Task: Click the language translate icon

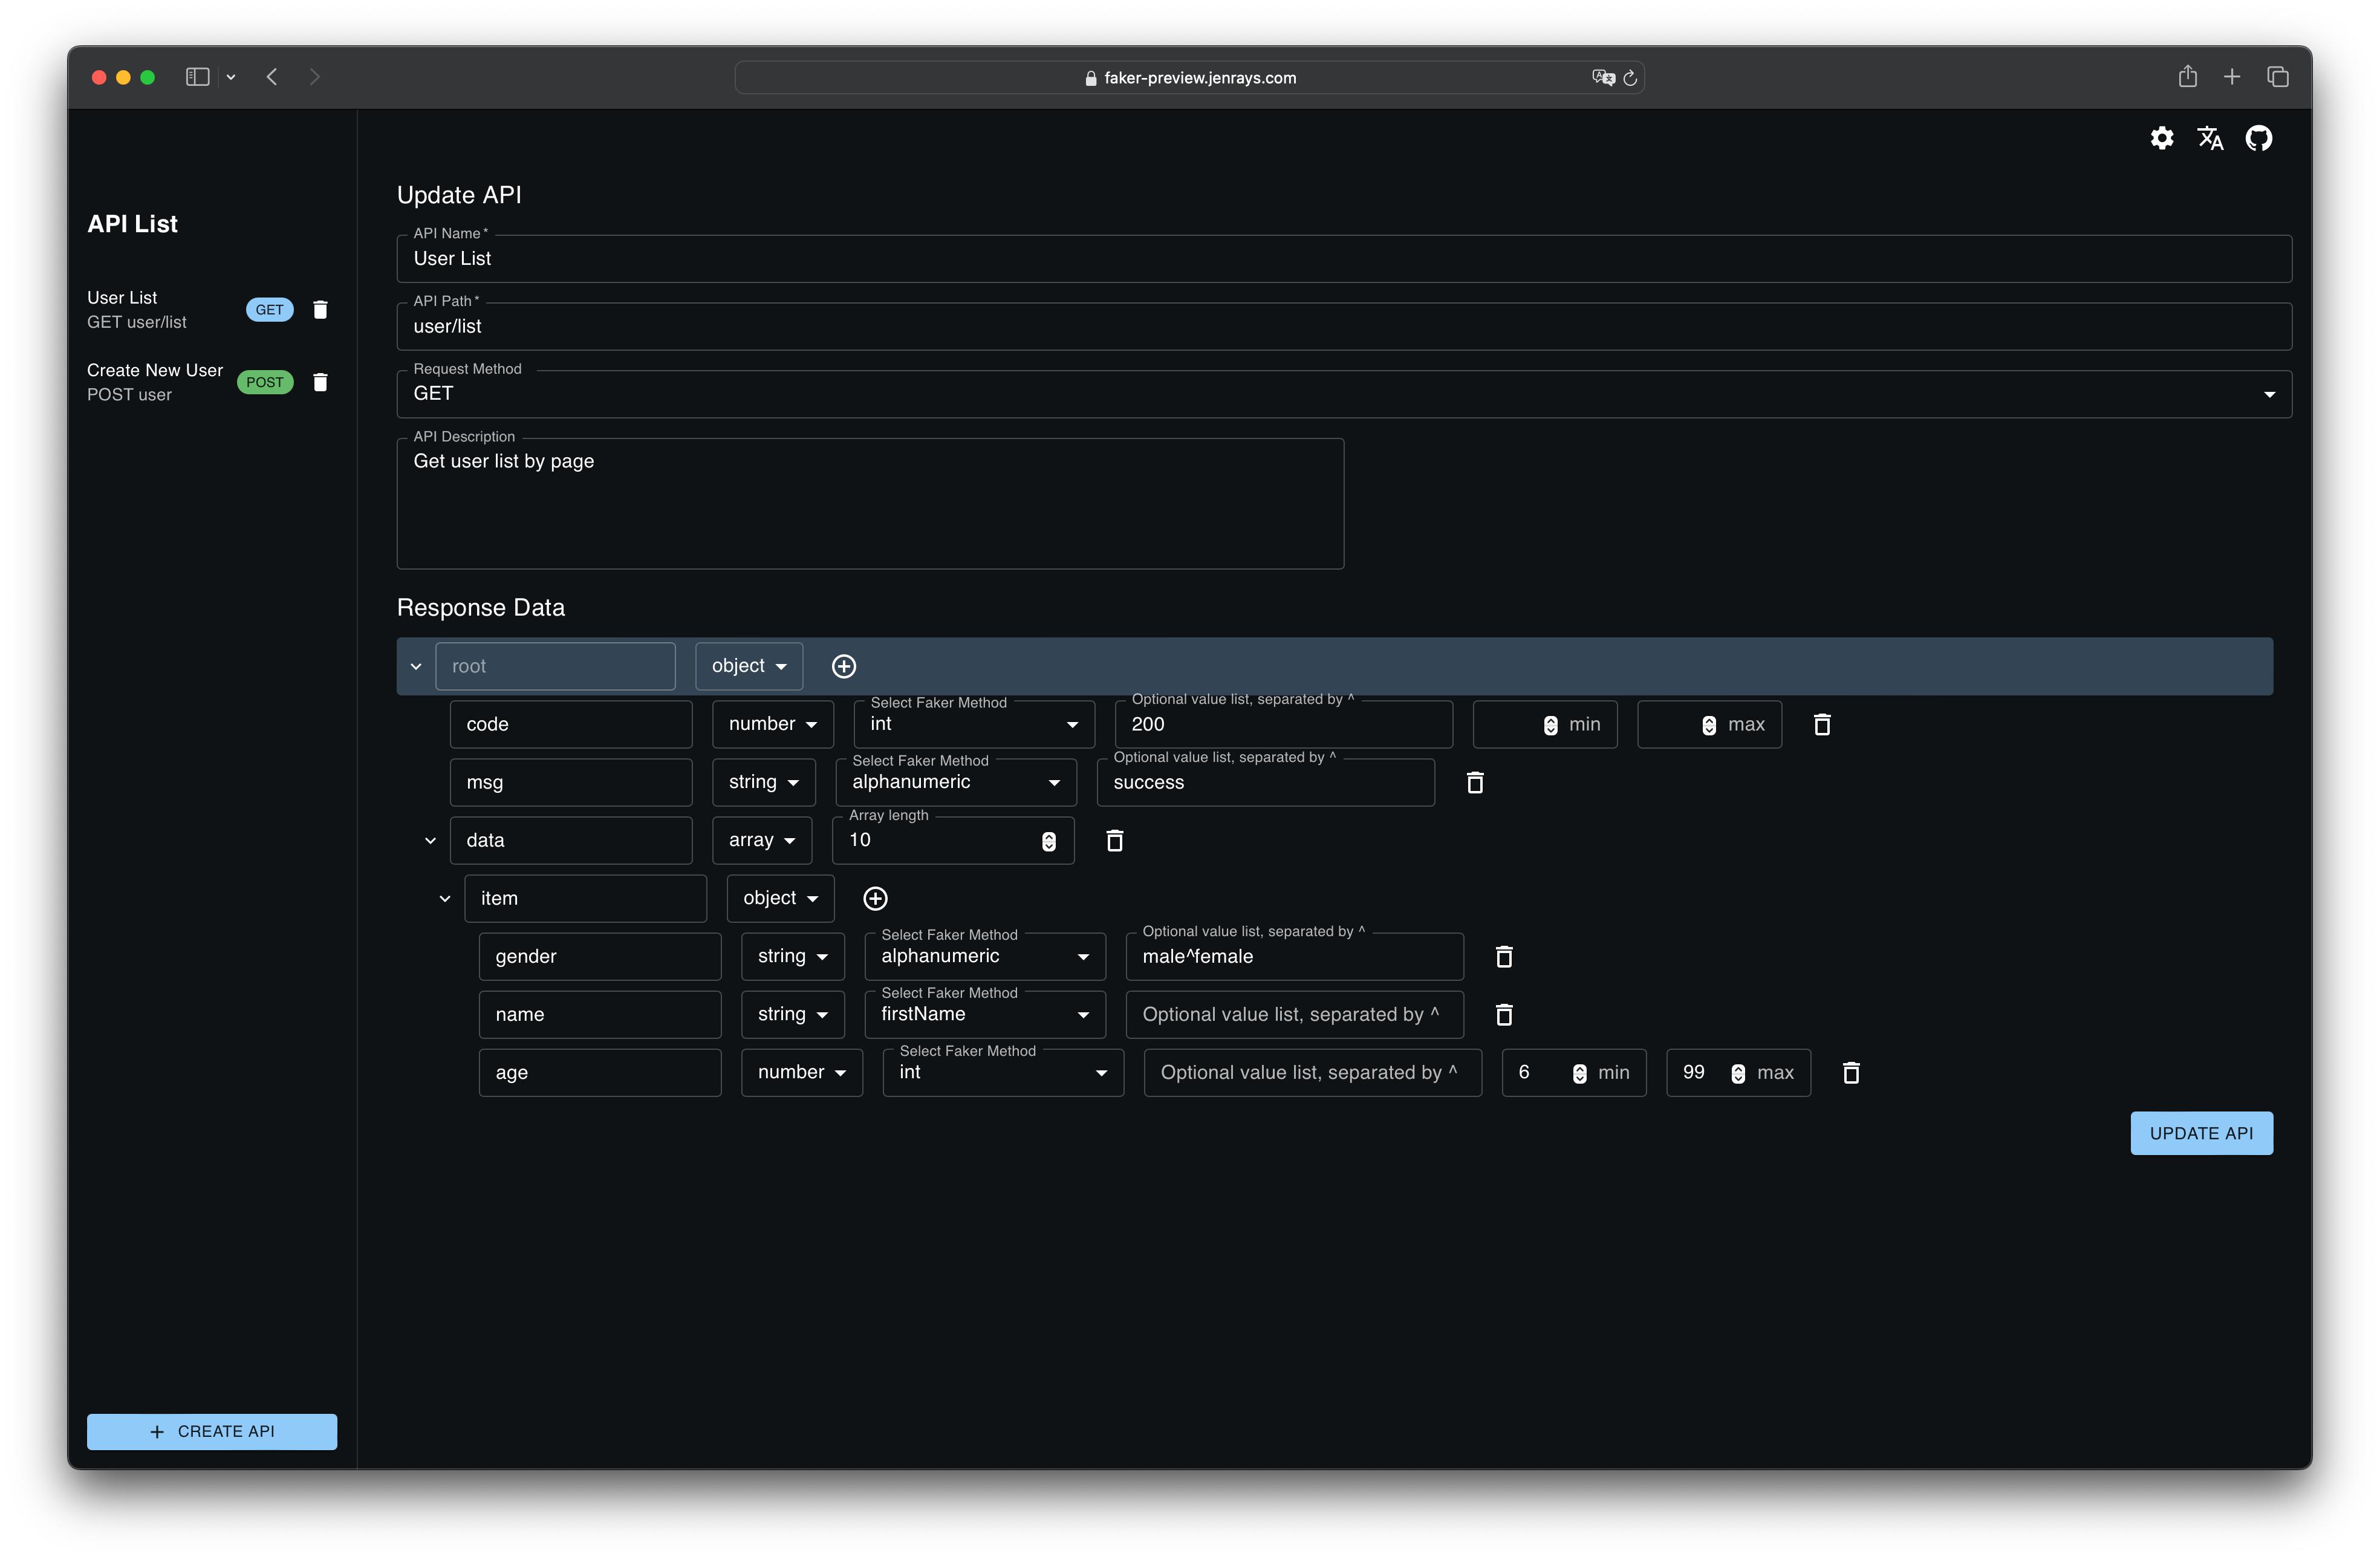Action: pyautogui.click(x=2210, y=138)
